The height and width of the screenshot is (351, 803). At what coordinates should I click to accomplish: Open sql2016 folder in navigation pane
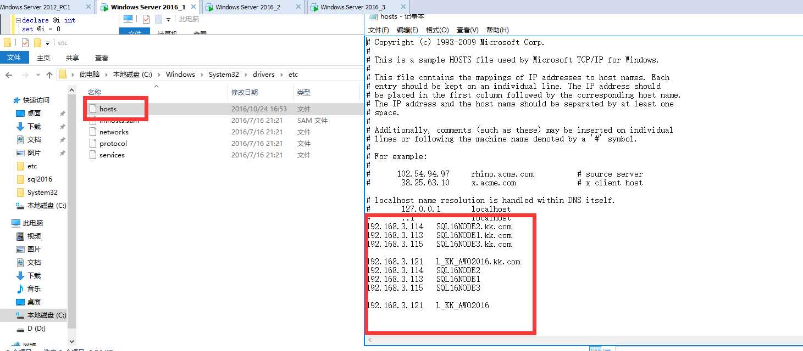(x=40, y=179)
